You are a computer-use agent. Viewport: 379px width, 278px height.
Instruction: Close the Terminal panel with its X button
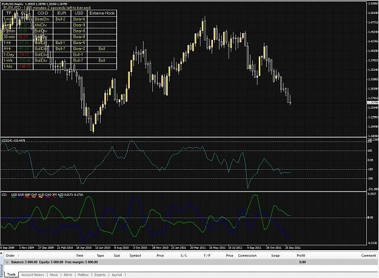[1, 253]
